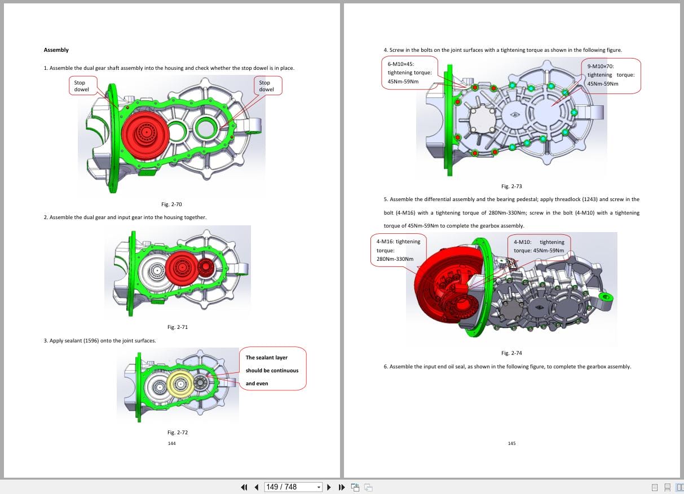Click the left 'Stop dowel' callout

(x=83, y=86)
